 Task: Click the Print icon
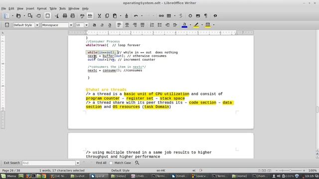[x=65, y=16]
